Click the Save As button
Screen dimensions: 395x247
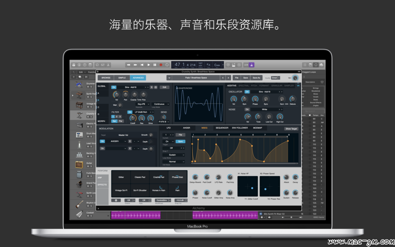point(256,78)
